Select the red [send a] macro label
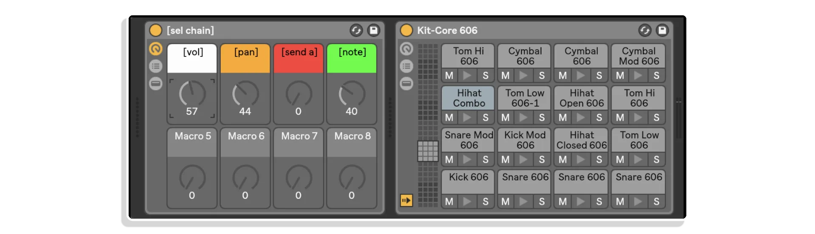This screenshot has height=234, width=815. point(298,59)
